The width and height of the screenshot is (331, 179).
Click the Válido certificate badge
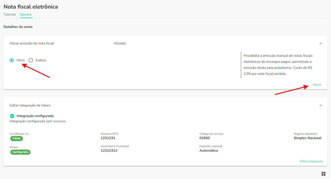(17, 139)
